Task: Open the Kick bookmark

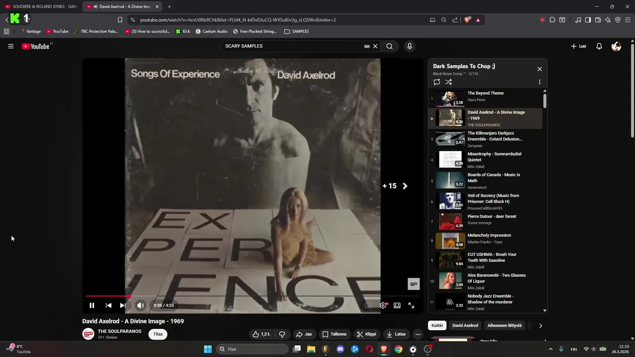Action: [183, 31]
